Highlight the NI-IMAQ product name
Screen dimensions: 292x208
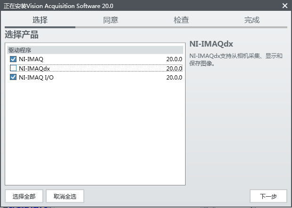click(31, 59)
